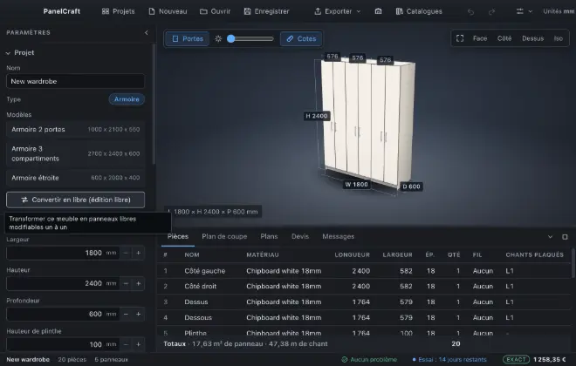The height and width of the screenshot is (366, 576).
Task: Decrease Hauteur de plinthe with minus
Action: click(126, 344)
